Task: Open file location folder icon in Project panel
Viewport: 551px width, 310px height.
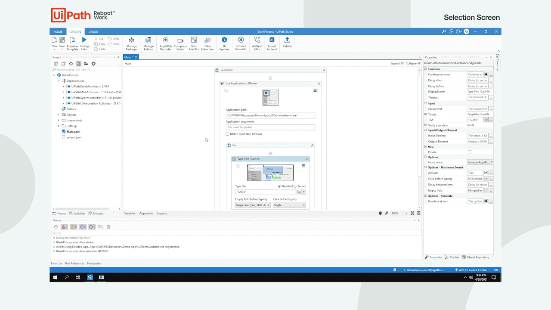Action: point(86,64)
